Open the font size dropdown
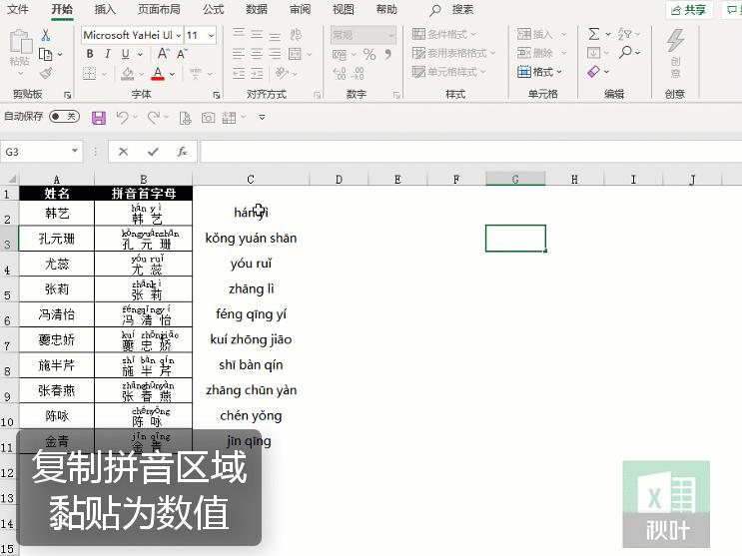Screen dimensions: 742x556 [x=211, y=35]
